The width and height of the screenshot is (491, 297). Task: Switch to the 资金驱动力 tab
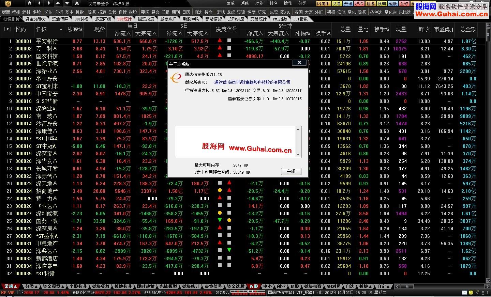pos(35,19)
